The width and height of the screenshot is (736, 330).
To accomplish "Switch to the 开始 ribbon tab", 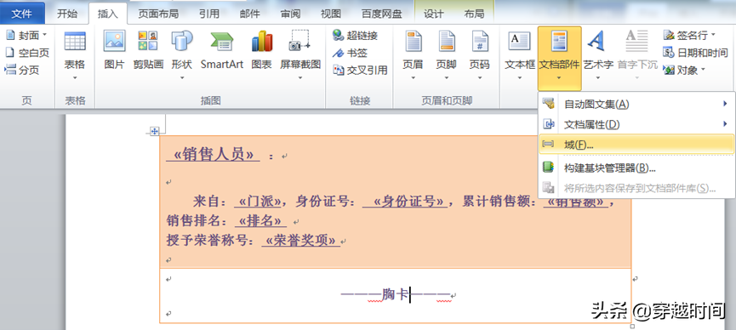I will tap(67, 14).
